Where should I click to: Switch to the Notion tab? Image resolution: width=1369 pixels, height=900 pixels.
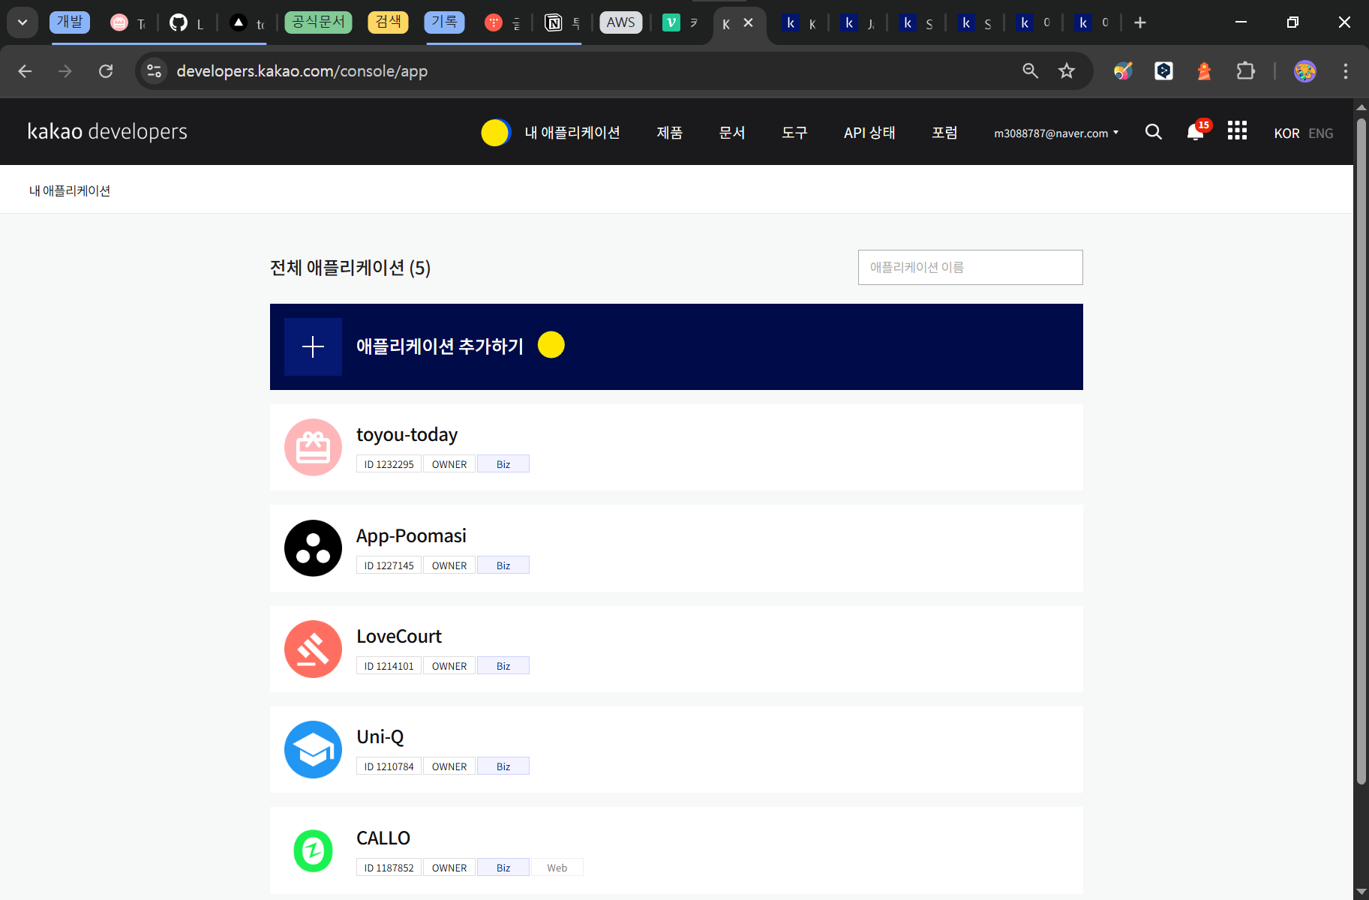563,23
